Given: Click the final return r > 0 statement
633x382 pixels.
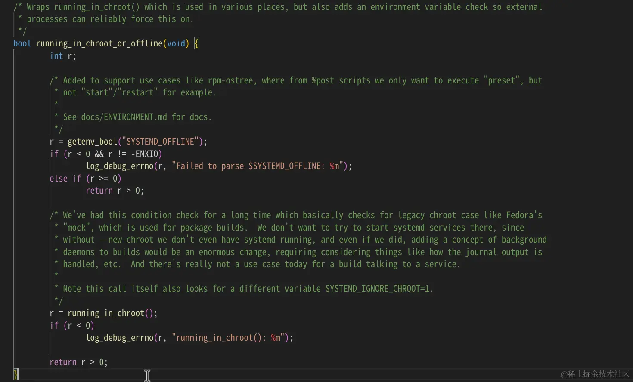Looking at the screenshot, I should 78,362.
